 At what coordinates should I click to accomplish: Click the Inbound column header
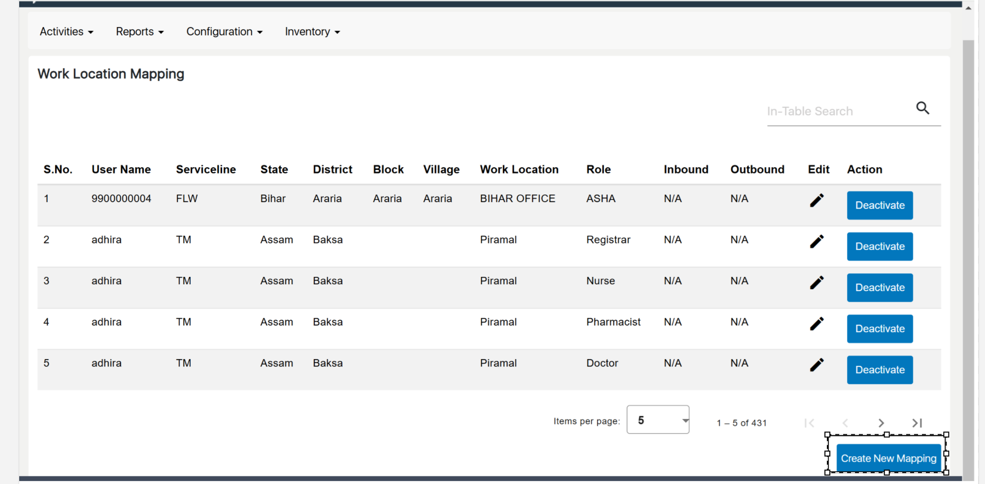click(686, 169)
